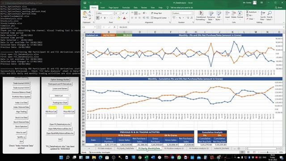Click the Search icon on taskbar
This screenshot has width=286, height=161.
[x=67, y=157]
